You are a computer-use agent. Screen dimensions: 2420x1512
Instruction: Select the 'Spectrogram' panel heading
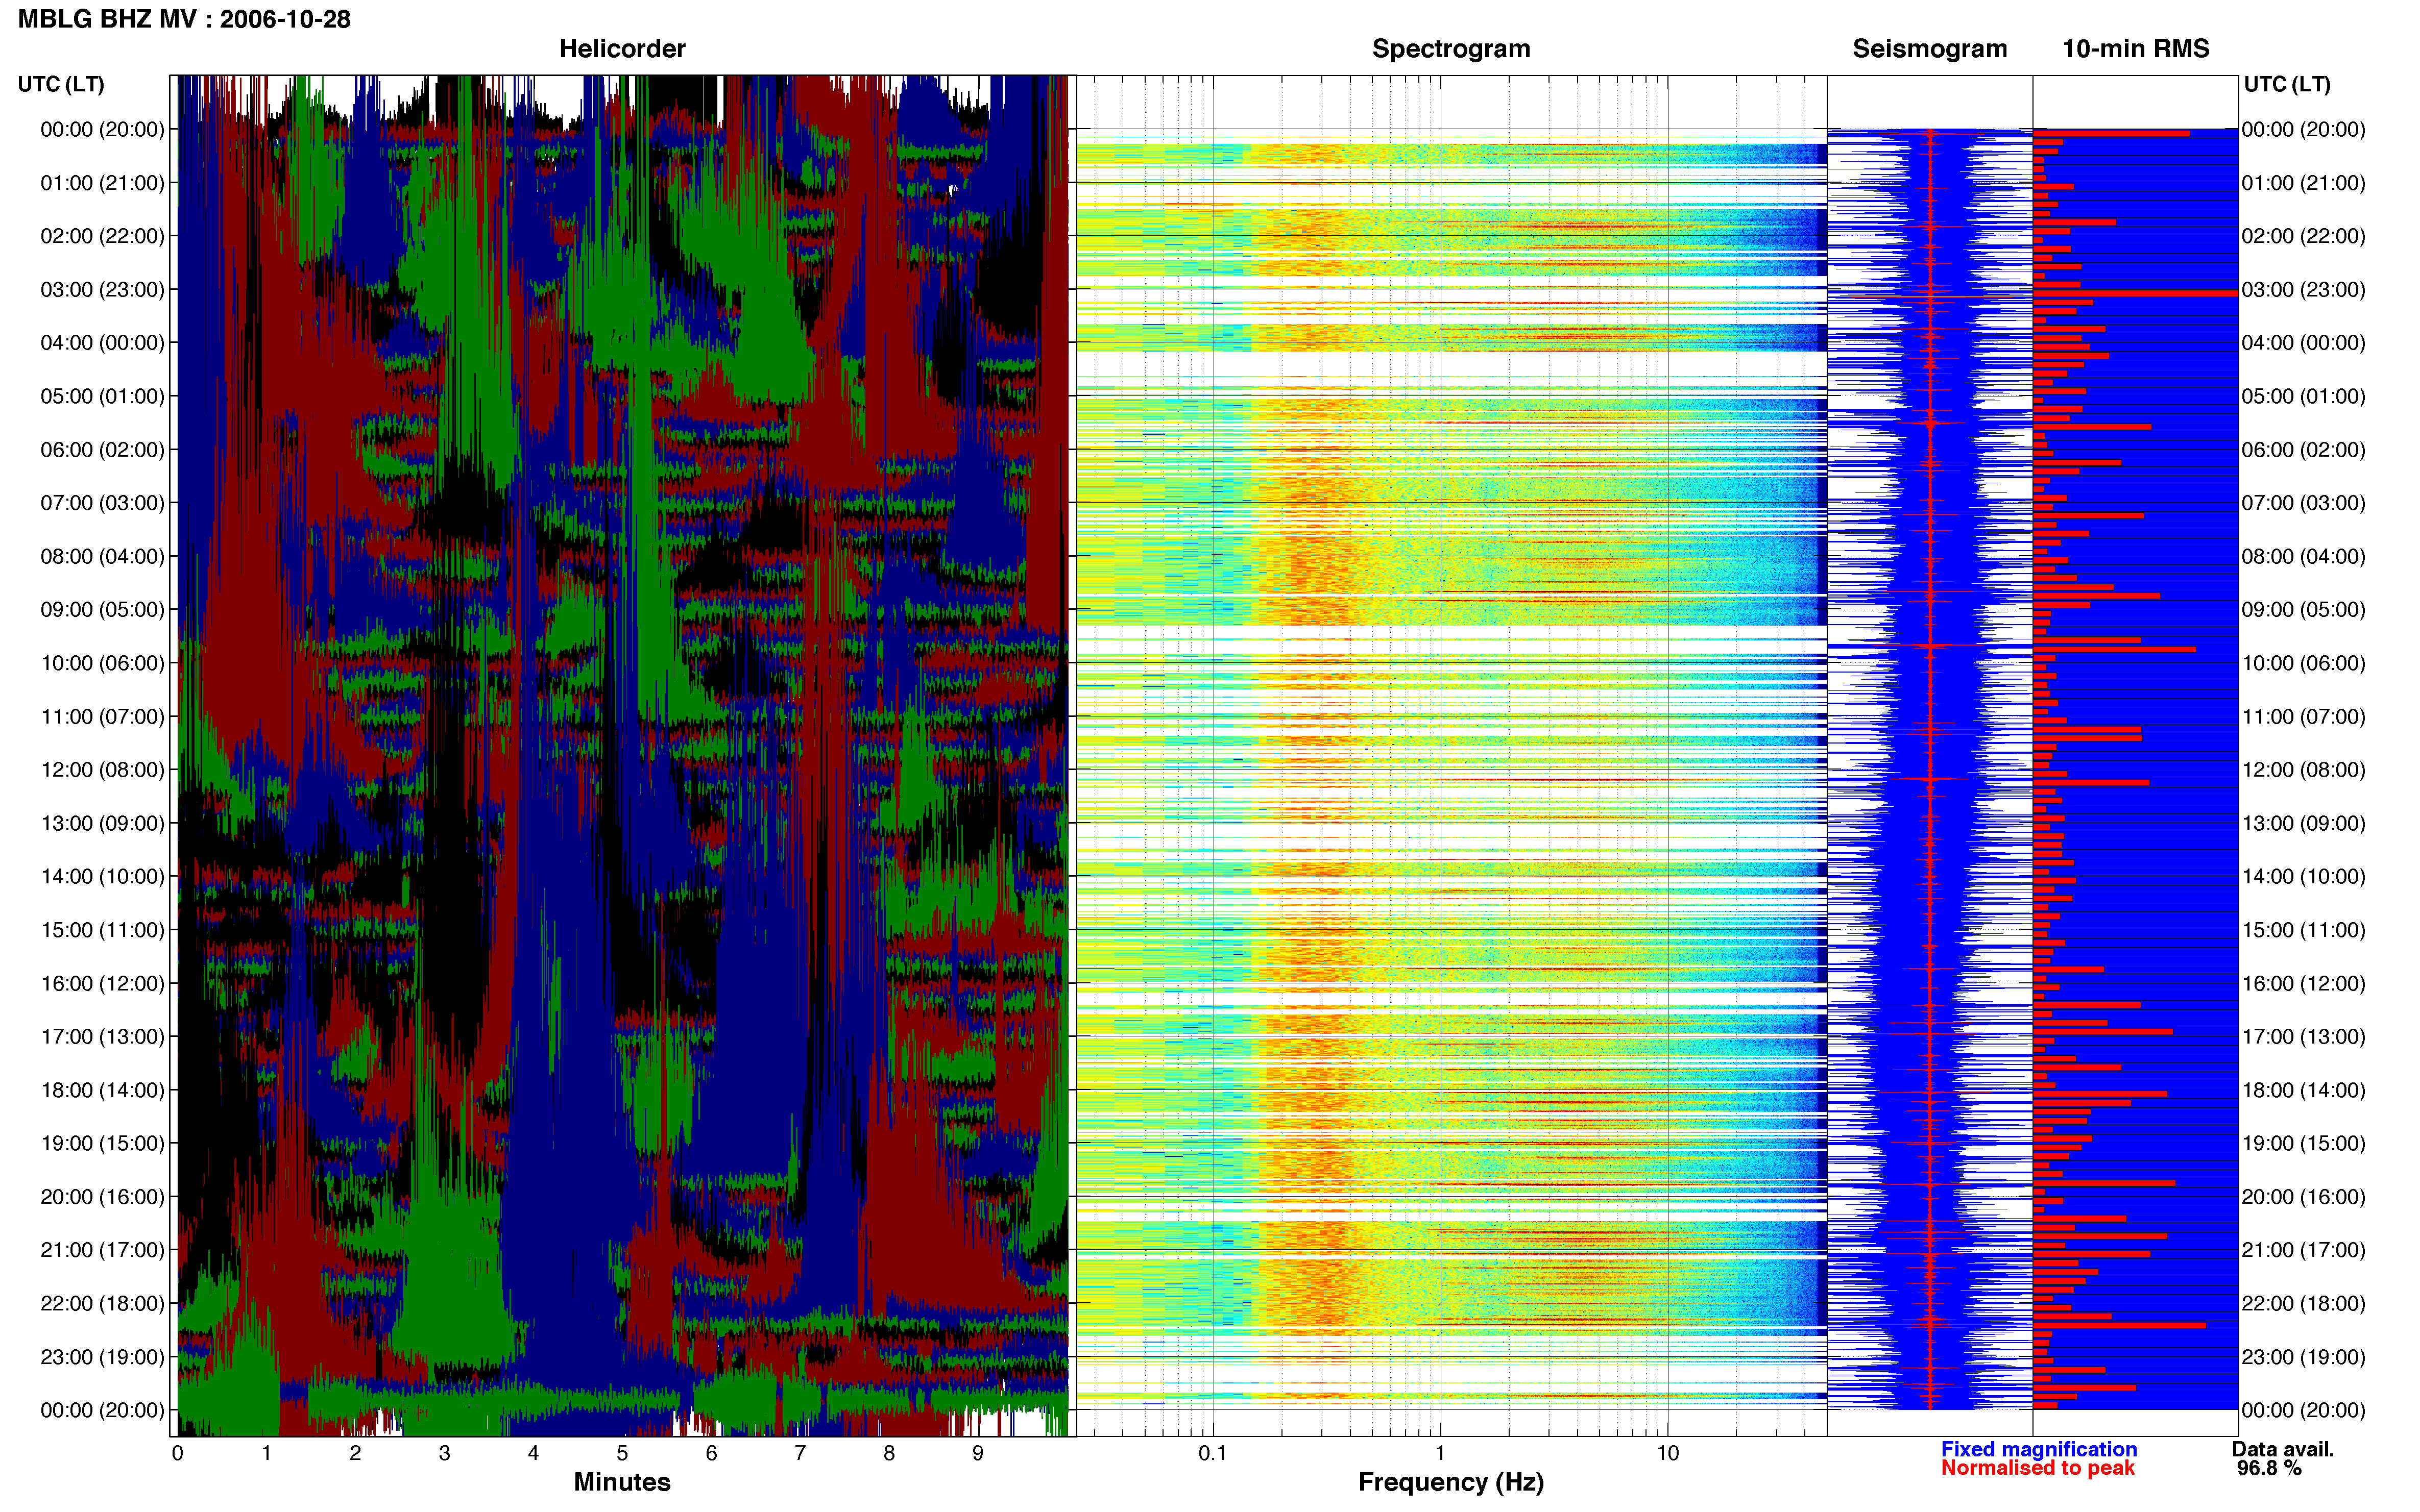click(x=1450, y=49)
